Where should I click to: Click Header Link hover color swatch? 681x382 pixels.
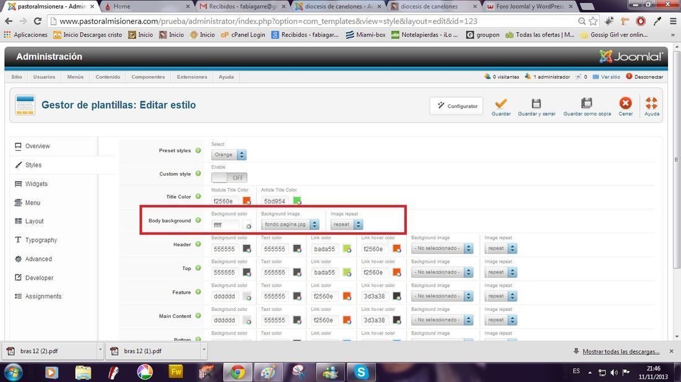(396, 249)
